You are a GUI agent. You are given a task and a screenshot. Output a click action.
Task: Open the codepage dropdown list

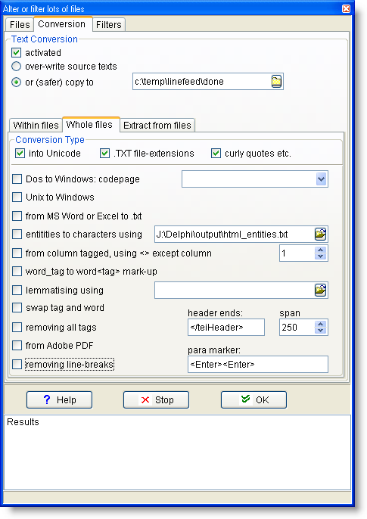pyautogui.click(x=321, y=179)
